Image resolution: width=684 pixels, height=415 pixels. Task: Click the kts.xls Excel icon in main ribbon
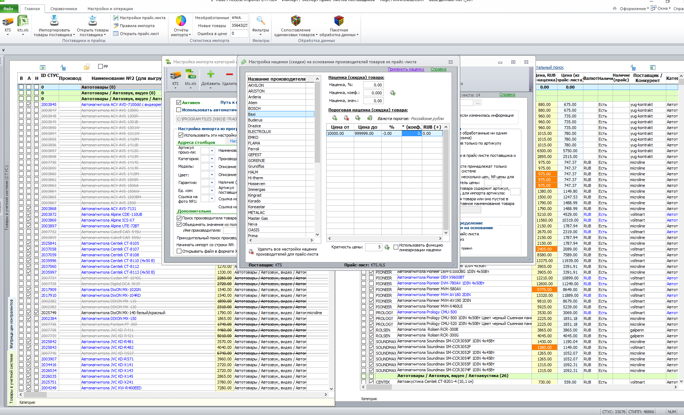[23, 21]
